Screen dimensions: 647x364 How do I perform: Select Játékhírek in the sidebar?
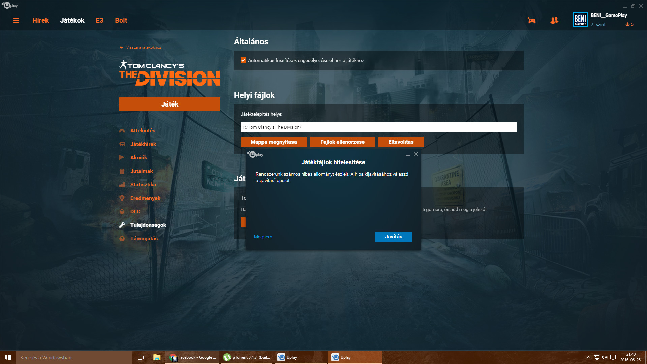(x=143, y=144)
